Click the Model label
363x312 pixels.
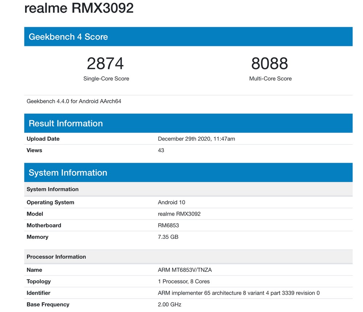pos(35,214)
